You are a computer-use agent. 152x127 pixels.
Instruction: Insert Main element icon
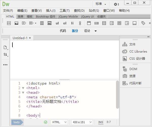104,23
